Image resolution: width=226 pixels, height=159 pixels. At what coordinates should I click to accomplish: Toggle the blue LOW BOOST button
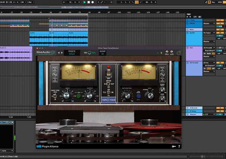(139, 96)
